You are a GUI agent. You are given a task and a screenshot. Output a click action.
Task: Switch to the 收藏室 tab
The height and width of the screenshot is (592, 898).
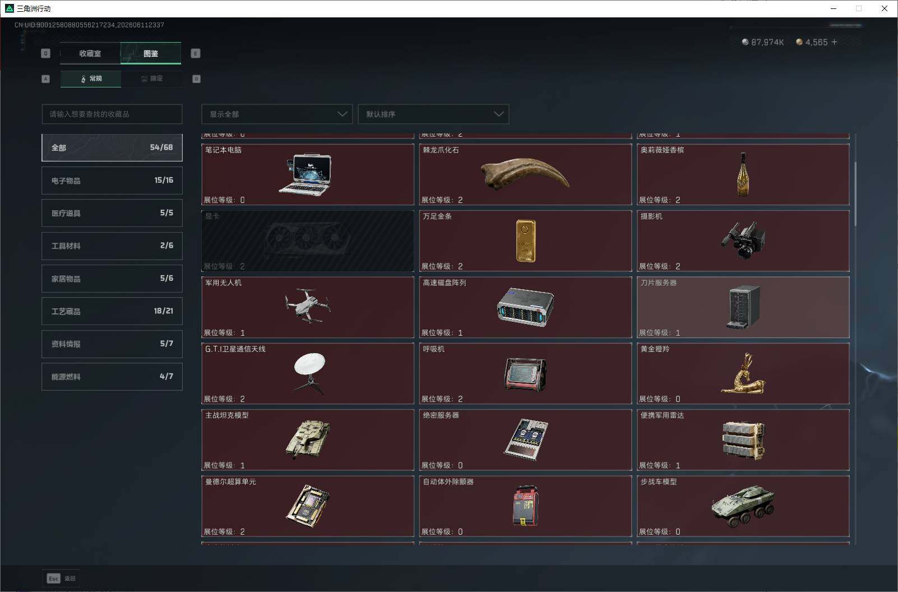pyautogui.click(x=90, y=53)
